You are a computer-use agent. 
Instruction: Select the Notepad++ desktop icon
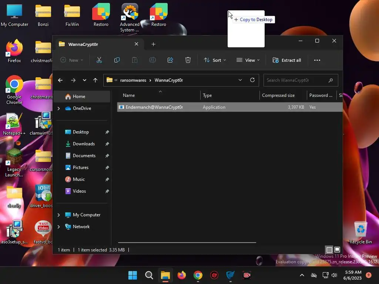coord(14,124)
